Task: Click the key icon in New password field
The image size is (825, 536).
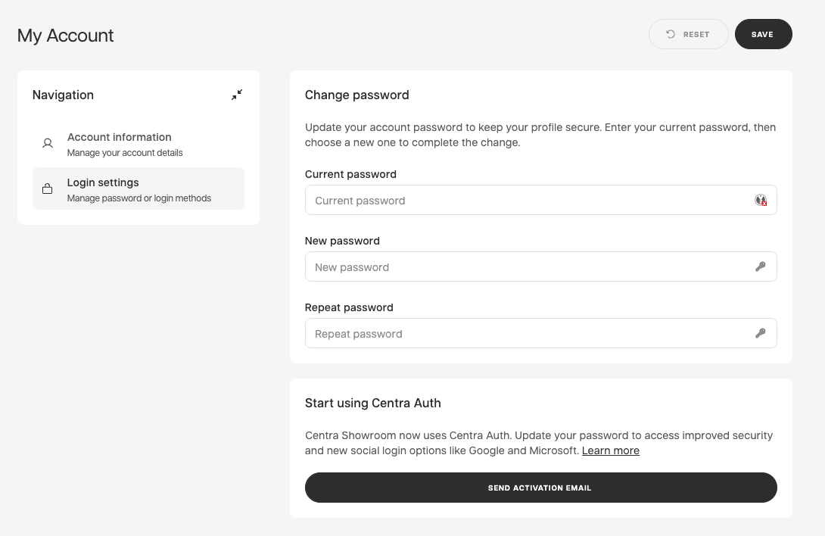Action: click(x=761, y=266)
